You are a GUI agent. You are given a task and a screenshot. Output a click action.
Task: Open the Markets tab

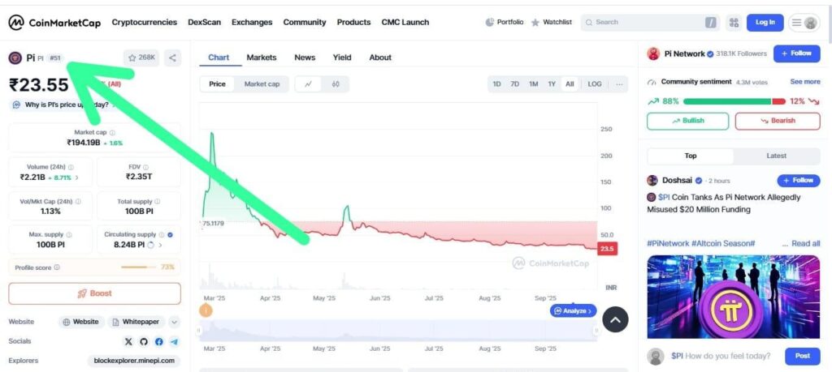[x=262, y=58]
